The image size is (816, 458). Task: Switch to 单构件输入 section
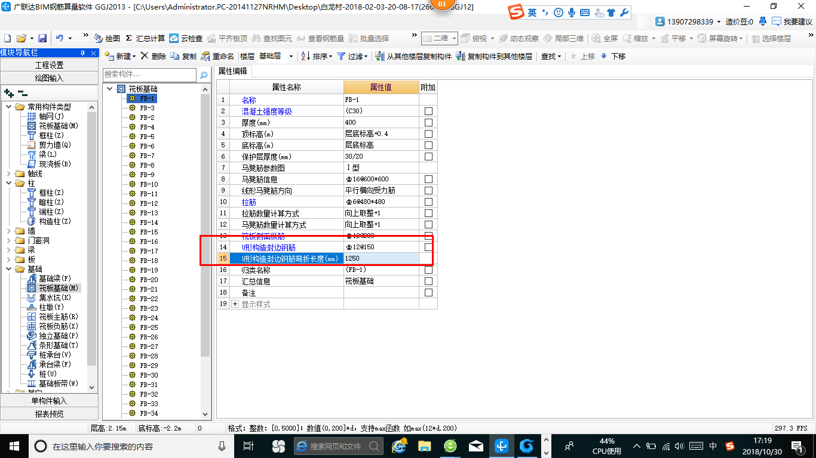click(x=50, y=401)
